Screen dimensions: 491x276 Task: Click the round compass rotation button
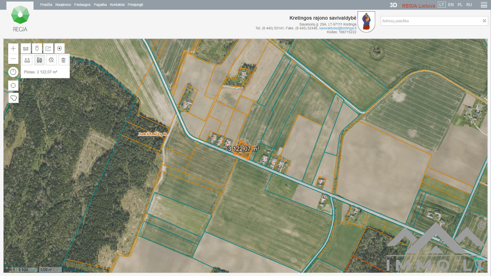point(13,72)
